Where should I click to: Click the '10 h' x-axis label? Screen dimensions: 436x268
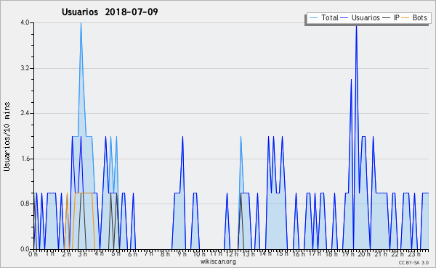pos(199,254)
